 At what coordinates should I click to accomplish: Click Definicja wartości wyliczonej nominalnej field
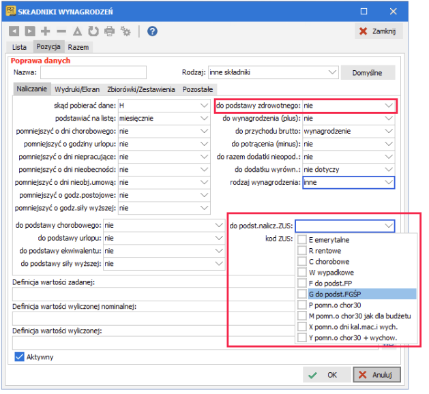tap(153, 318)
